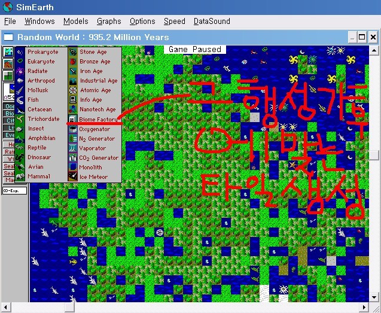This screenshot has height=313, width=381.
Task: Choose the Arthropod icon
Action: [x=20, y=81]
